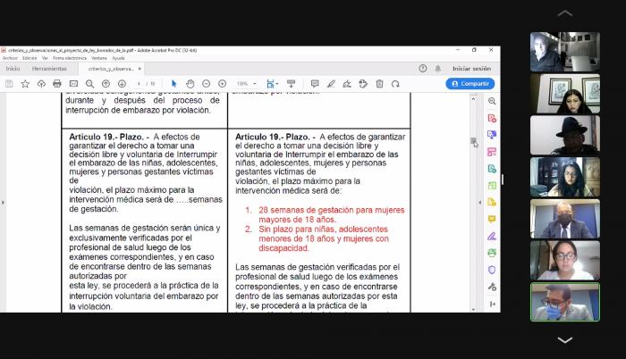The width and height of the screenshot is (626, 359).
Task: Select the highlight text pen
Action: pos(331,84)
